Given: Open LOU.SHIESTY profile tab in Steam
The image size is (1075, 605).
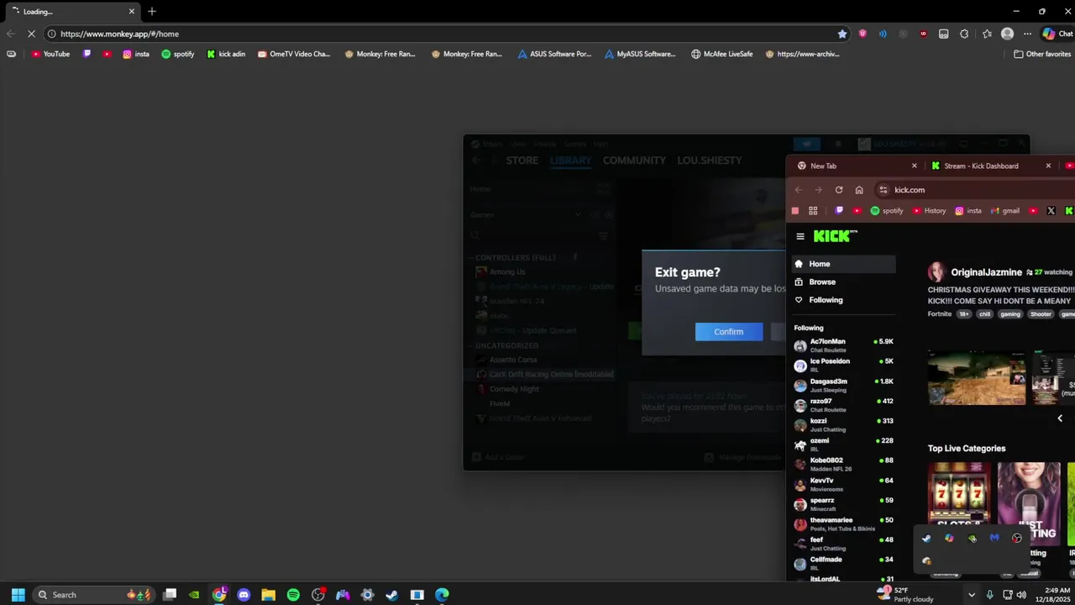Looking at the screenshot, I should click(710, 160).
